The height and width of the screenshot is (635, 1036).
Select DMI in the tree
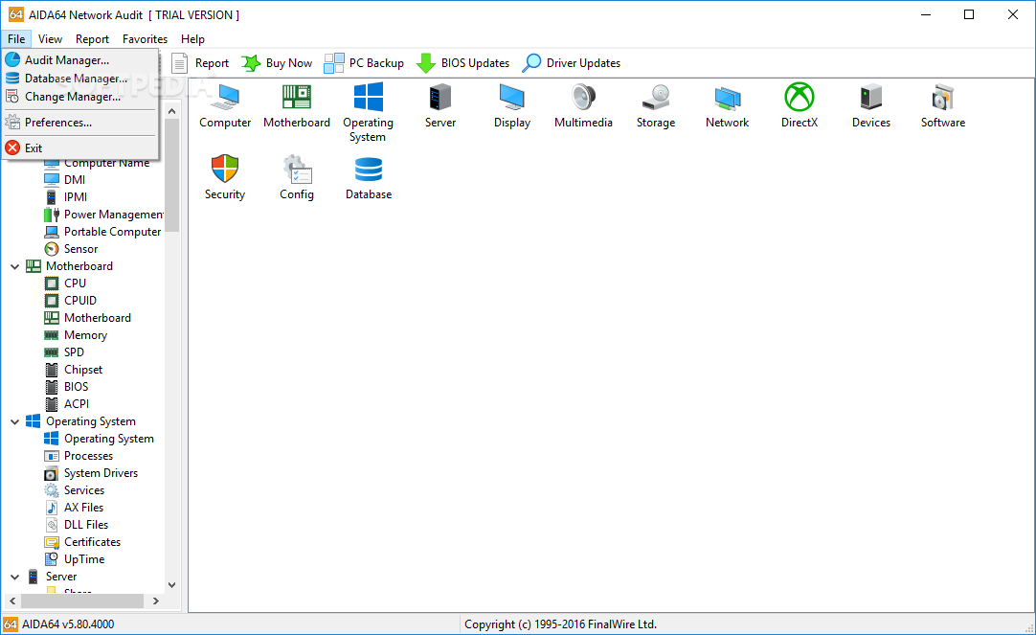65,180
